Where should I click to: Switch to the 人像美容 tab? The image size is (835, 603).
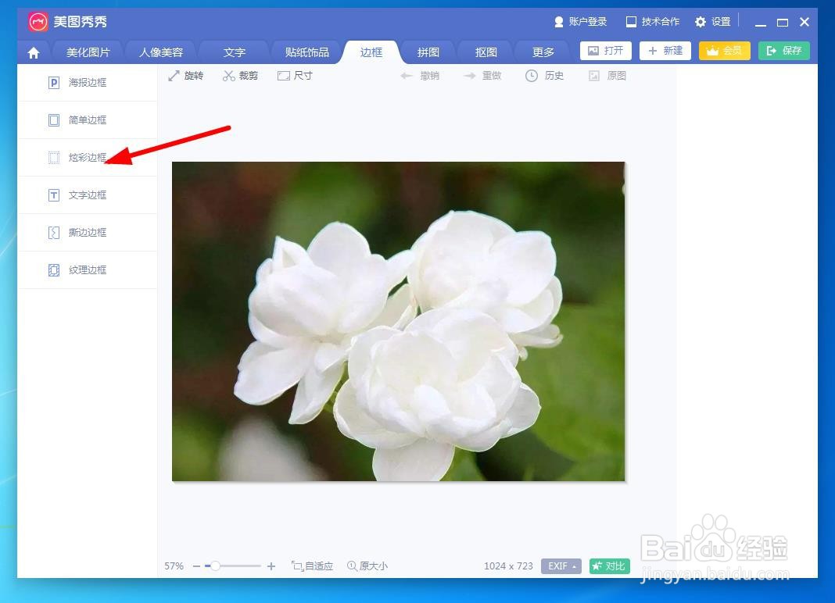pyautogui.click(x=160, y=52)
